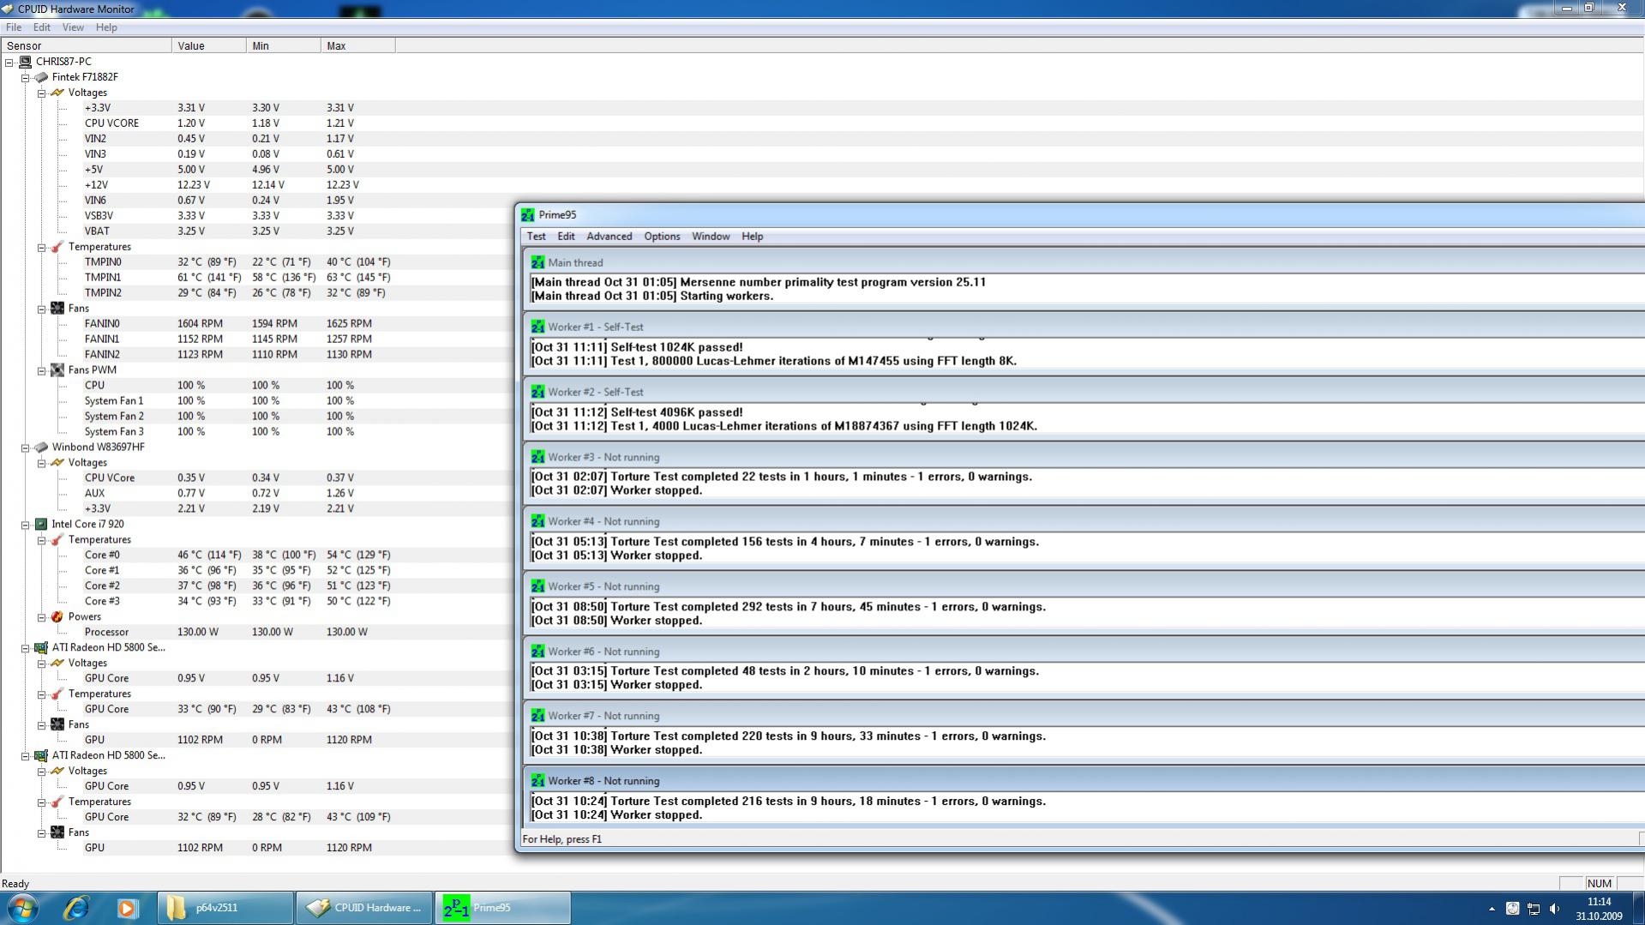The width and height of the screenshot is (1645, 925).
Task: Click the Worker #8 Not running window icon
Action: click(537, 782)
